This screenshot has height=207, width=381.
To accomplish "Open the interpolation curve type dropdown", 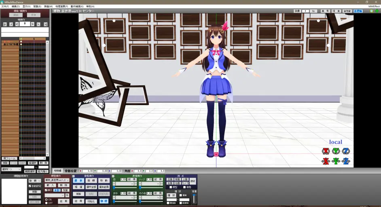I will (x=35, y=181).
